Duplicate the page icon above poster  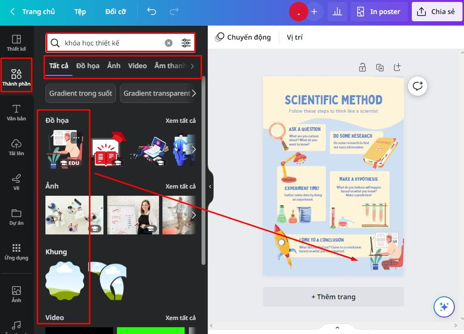380,68
